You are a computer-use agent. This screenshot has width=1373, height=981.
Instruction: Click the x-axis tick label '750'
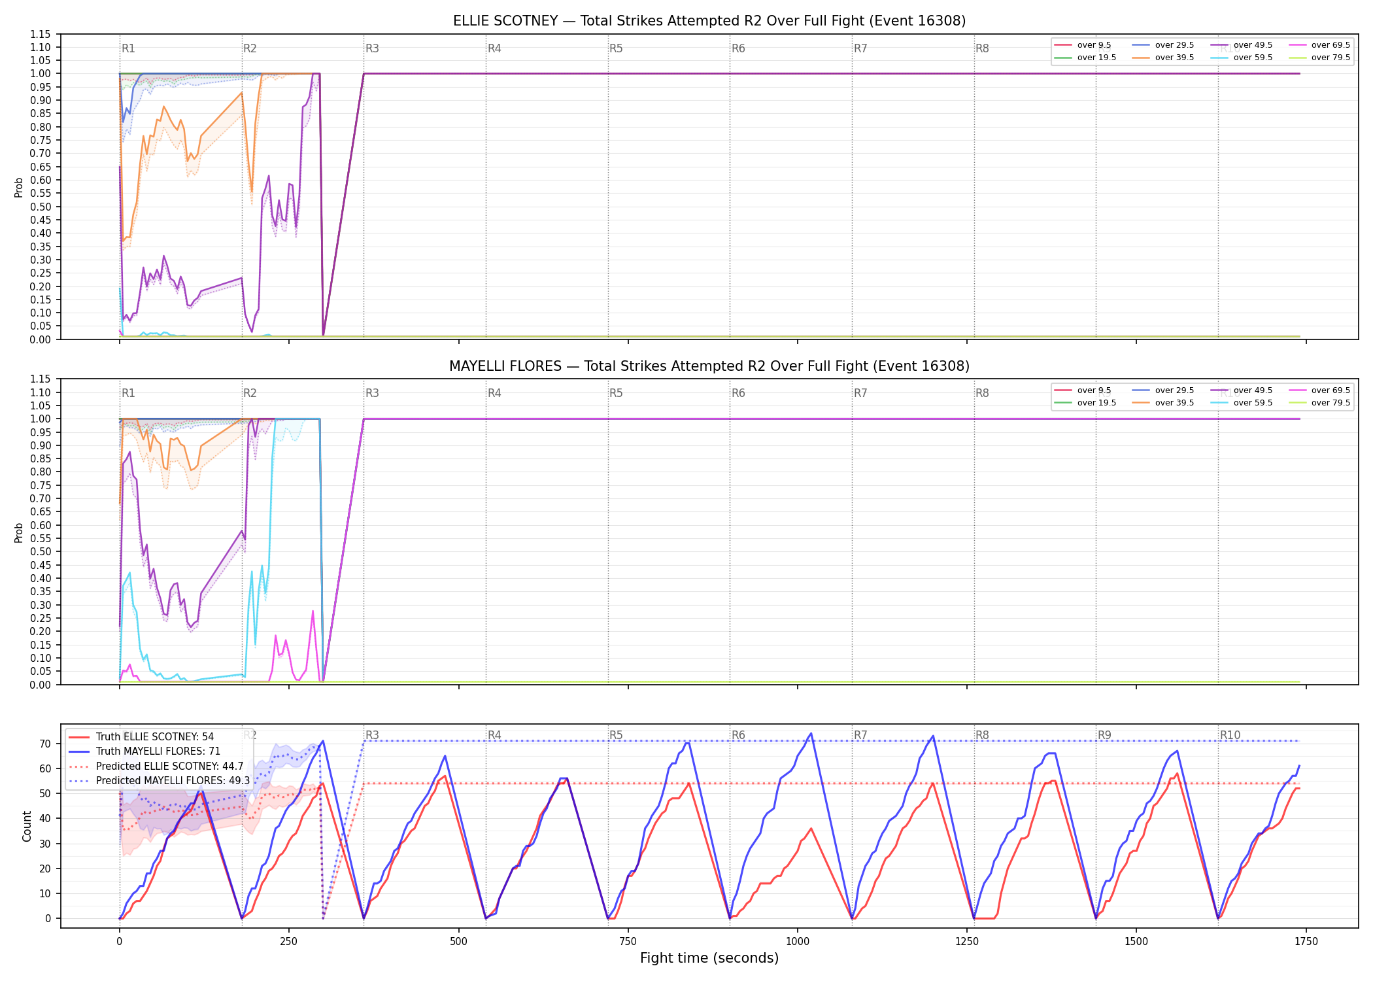coord(628,942)
